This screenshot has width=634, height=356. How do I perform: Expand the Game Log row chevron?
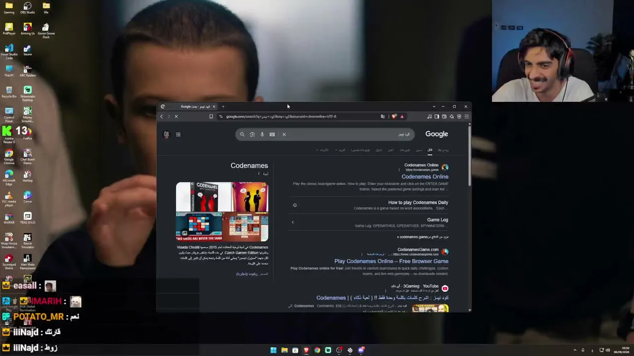[293, 222]
